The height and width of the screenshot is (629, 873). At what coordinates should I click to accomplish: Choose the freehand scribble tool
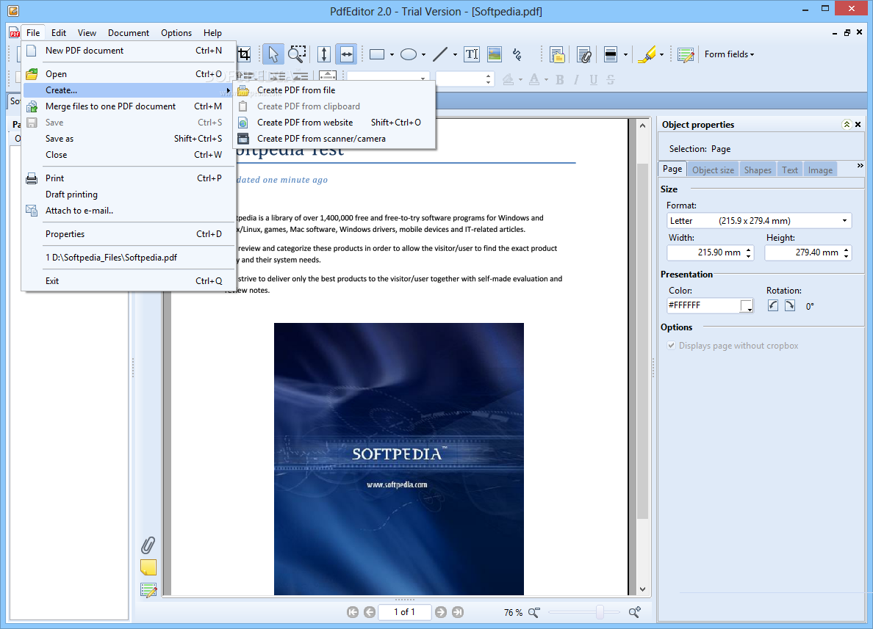click(517, 54)
